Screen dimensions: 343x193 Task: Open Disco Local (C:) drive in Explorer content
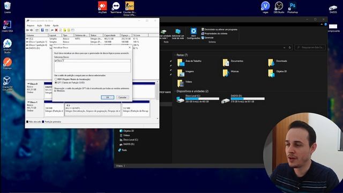[x=198, y=99]
